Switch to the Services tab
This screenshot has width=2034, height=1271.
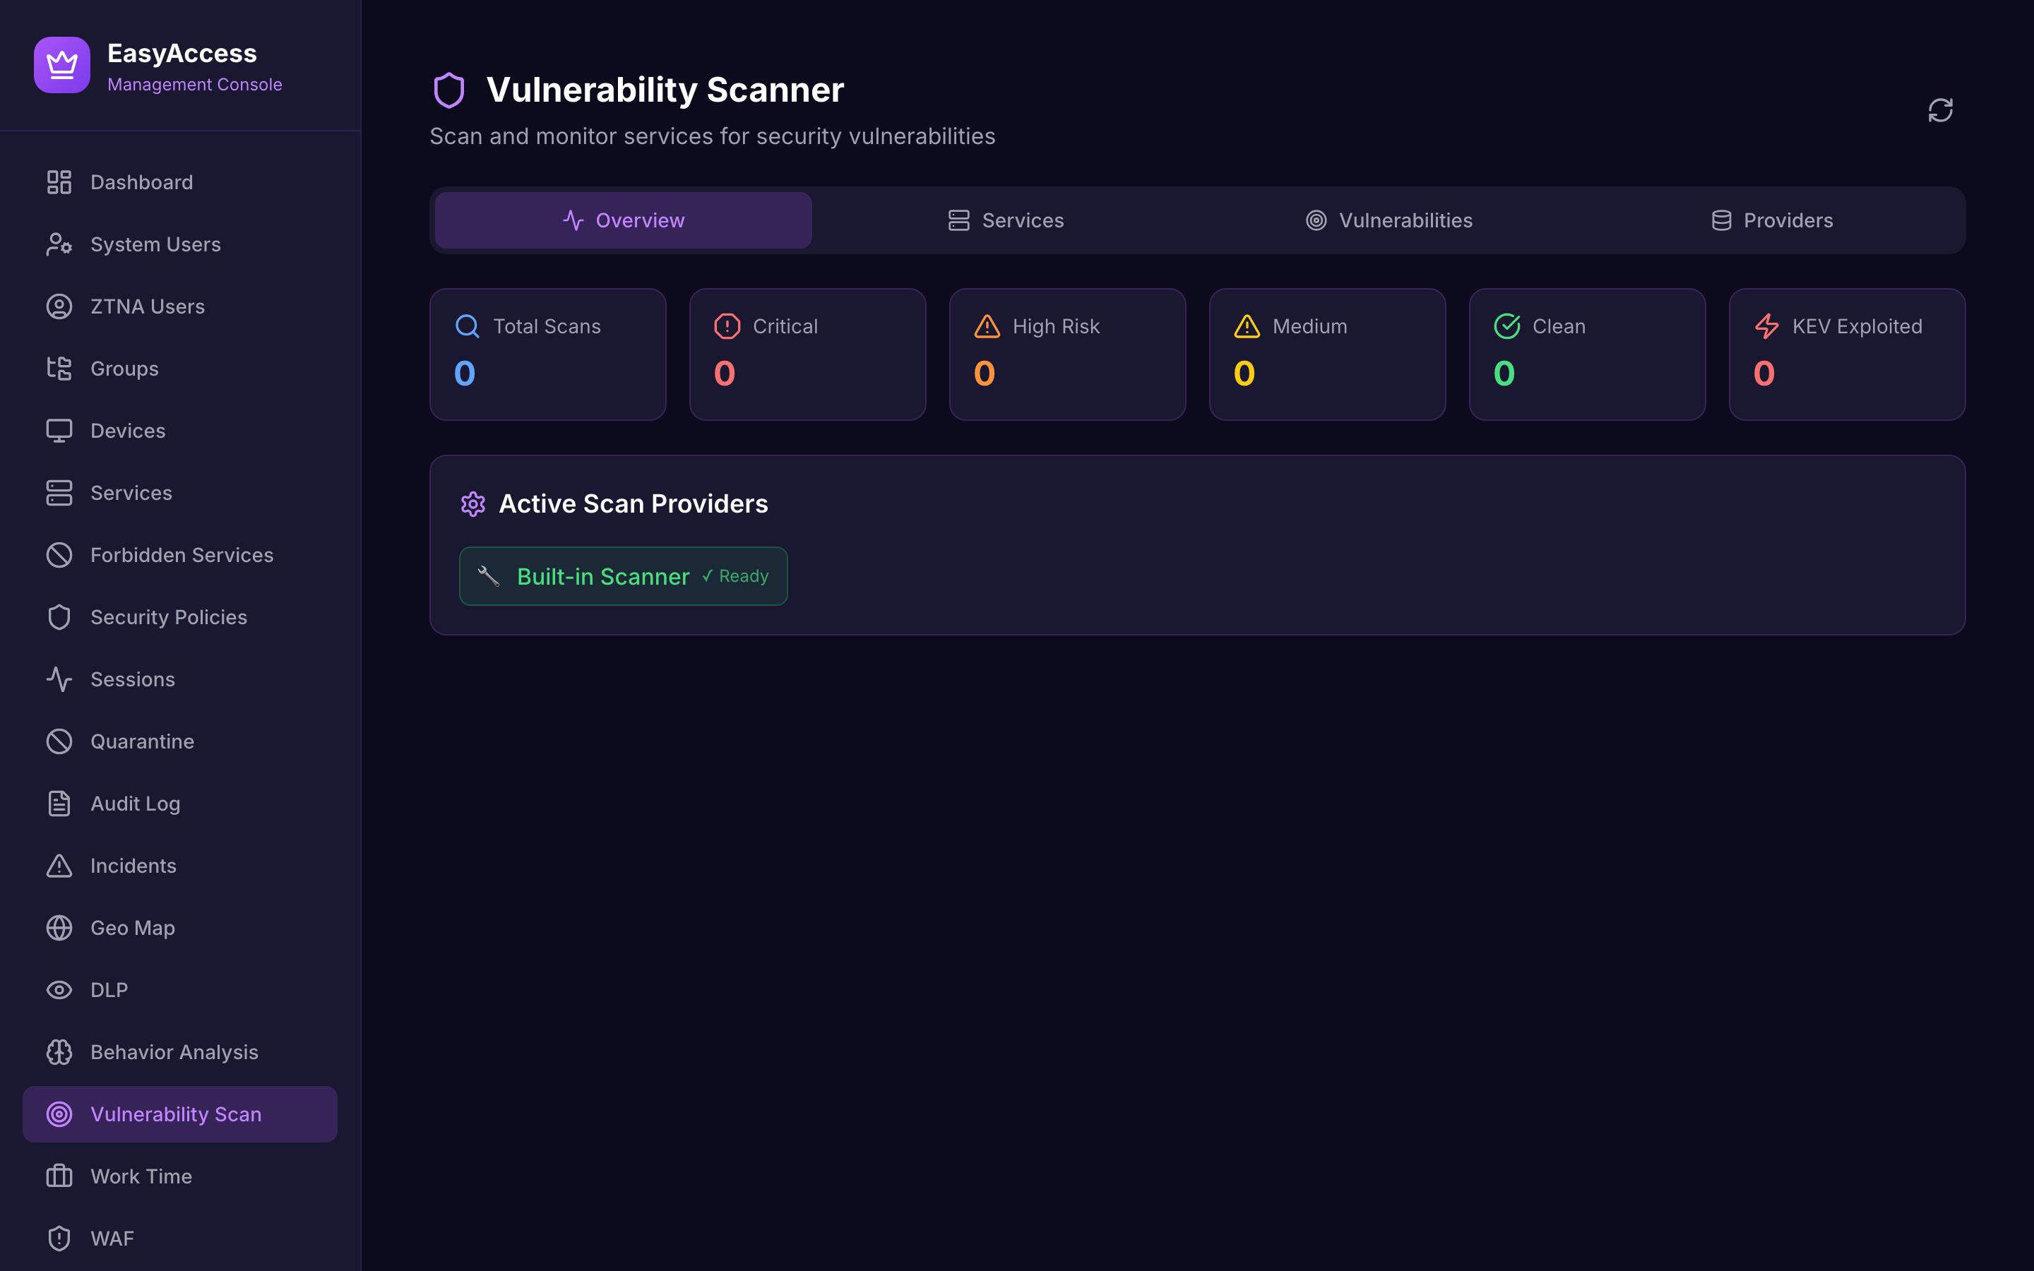pyautogui.click(x=1005, y=220)
